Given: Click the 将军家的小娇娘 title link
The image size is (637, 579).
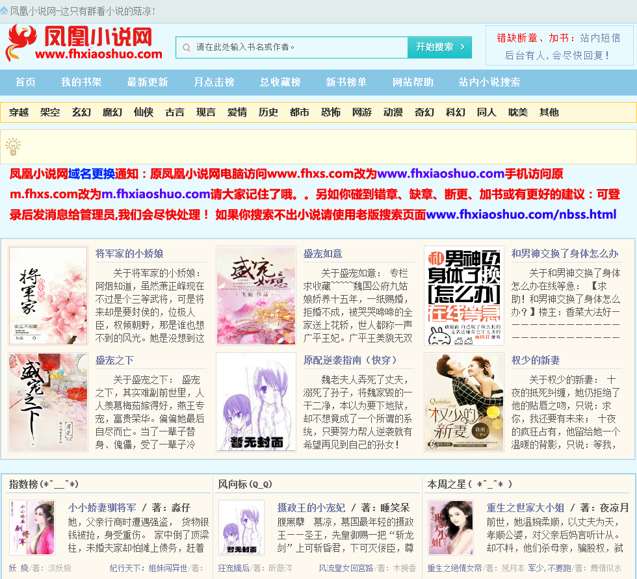Looking at the screenshot, I should 129,254.
